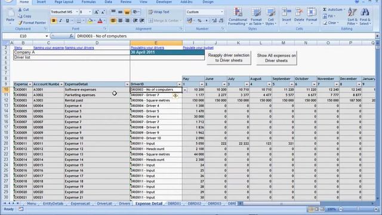Align text right

point(127,21)
